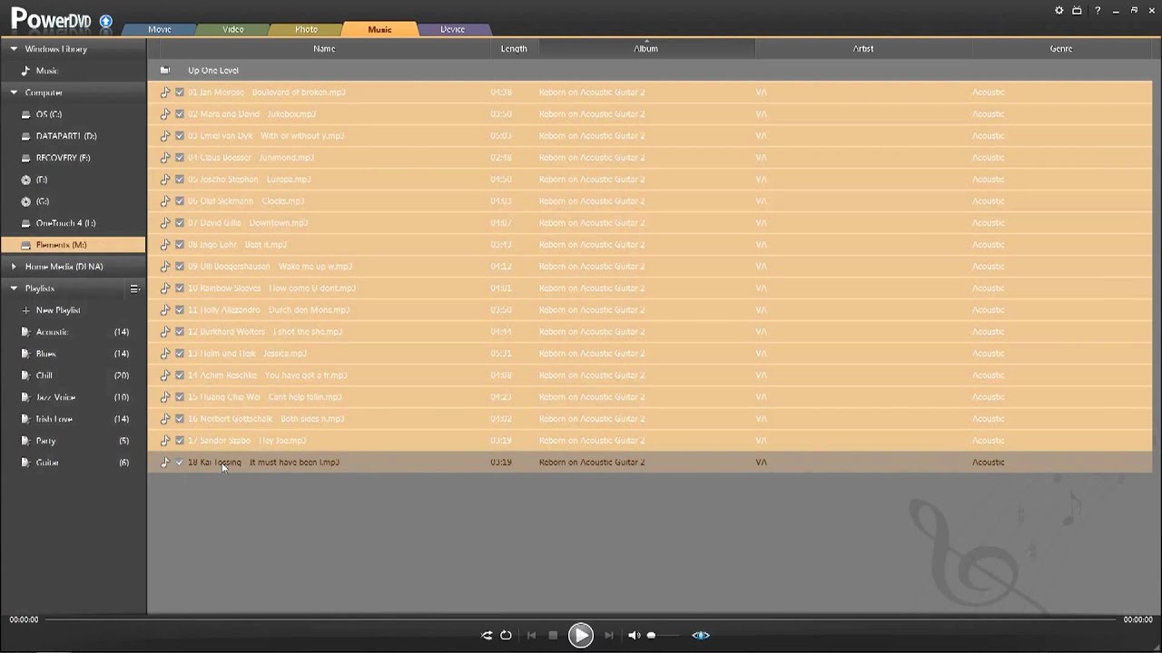Open the Help question mark

click(1098, 11)
